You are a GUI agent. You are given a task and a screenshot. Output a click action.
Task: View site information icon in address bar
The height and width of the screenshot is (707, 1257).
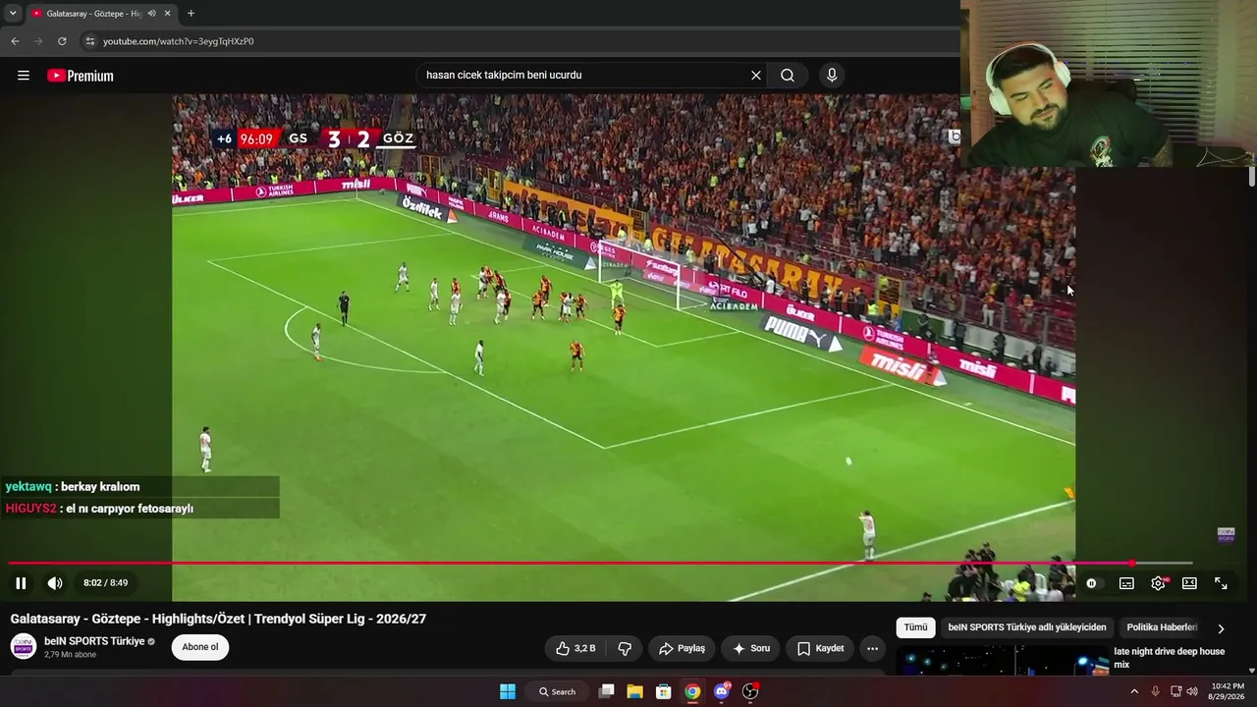(89, 41)
